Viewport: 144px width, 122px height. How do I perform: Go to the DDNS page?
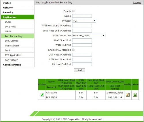pyautogui.click(x=18, y=22)
